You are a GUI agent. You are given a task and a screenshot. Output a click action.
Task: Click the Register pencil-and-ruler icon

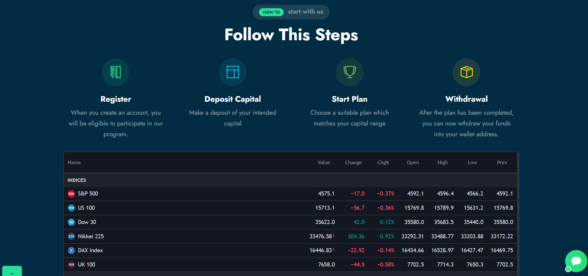pyautogui.click(x=116, y=72)
